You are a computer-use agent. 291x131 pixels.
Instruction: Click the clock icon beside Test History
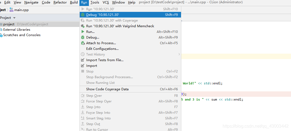pyautogui.click(x=83, y=54)
